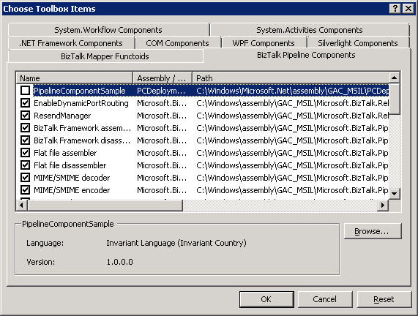
Task: Confirm with the OK button
Action: click(x=266, y=299)
